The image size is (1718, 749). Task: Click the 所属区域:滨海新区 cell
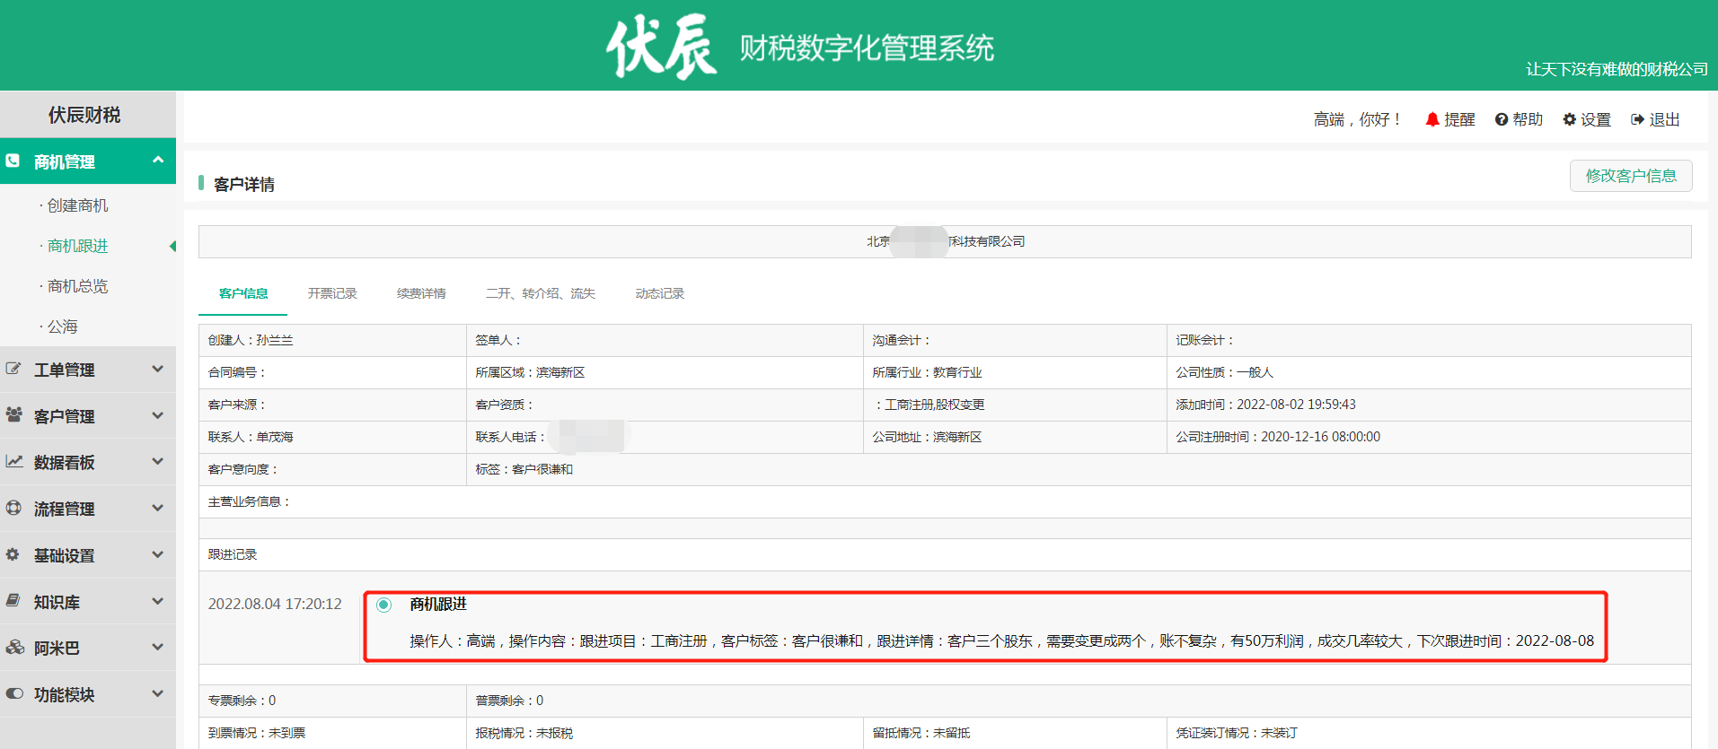point(665,372)
